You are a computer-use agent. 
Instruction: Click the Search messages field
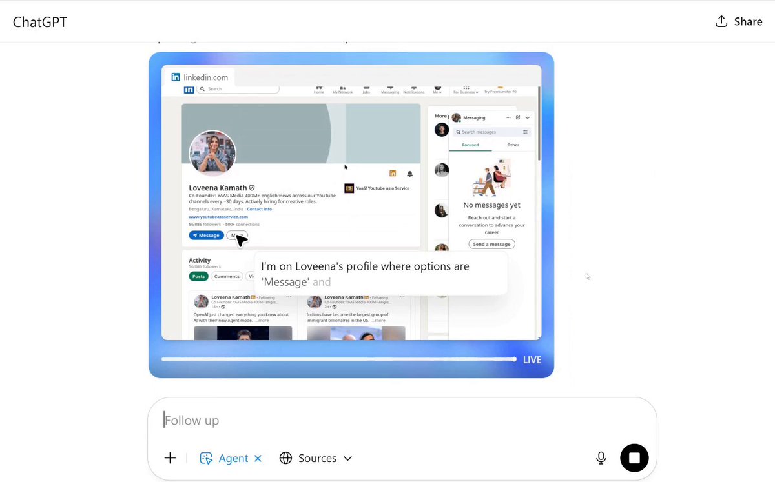coord(486,132)
